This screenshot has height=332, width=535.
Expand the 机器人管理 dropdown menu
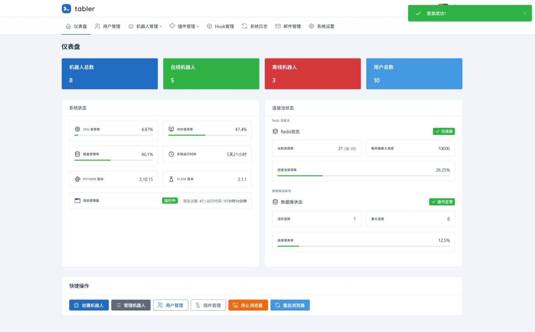pos(145,26)
